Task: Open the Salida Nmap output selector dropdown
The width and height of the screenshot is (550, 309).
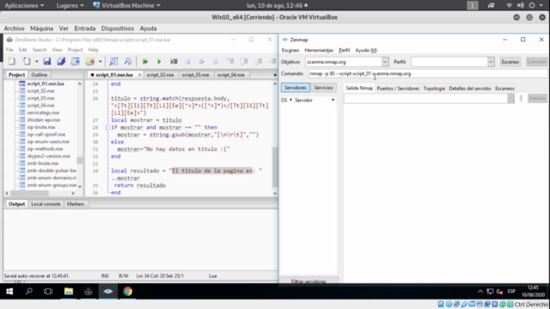Action: 510,99
